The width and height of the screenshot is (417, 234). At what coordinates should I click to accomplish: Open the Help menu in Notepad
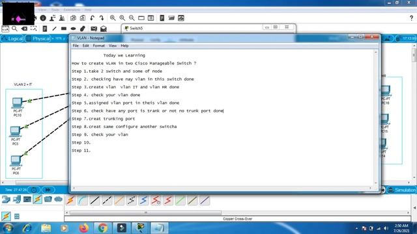pyautogui.click(x=124, y=45)
